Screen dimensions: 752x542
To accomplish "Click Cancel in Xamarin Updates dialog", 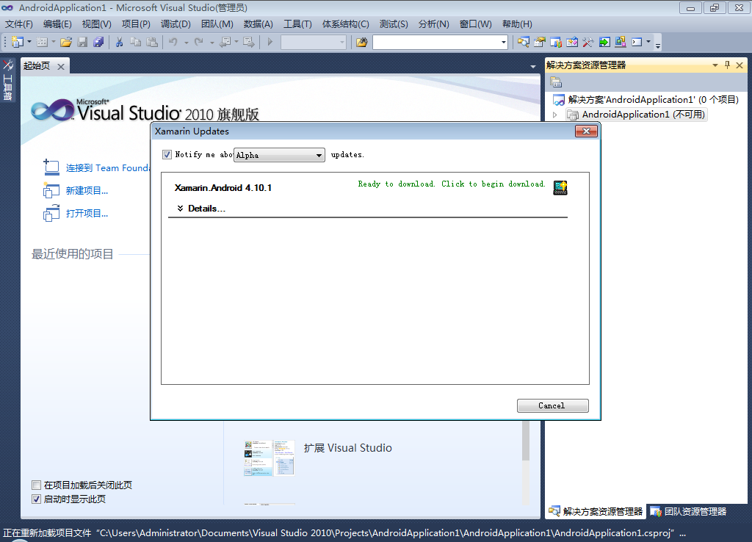I will coord(552,406).
